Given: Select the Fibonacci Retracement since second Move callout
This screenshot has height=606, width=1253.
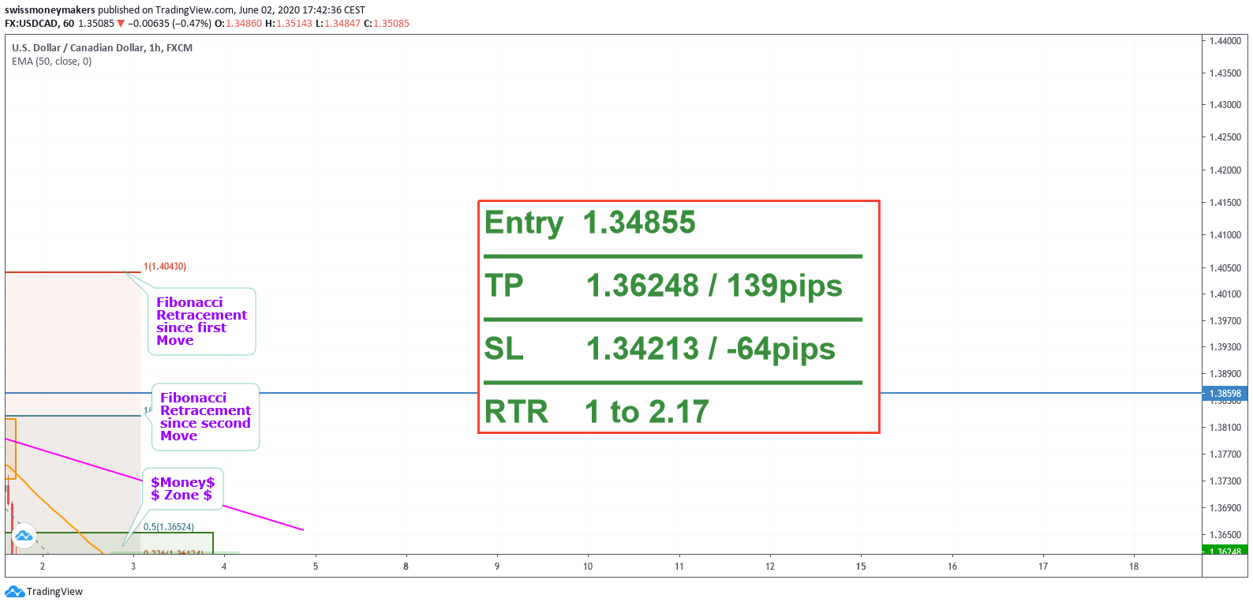Looking at the screenshot, I should point(205,417).
